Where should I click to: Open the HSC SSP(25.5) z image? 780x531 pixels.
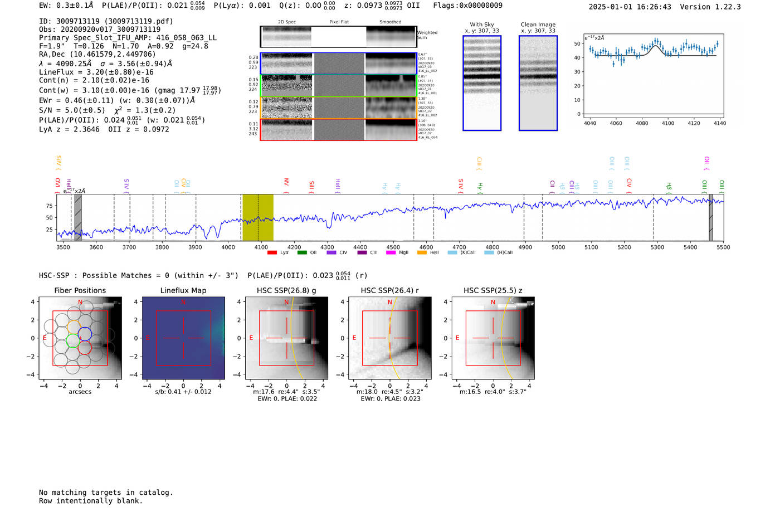(x=493, y=338)
